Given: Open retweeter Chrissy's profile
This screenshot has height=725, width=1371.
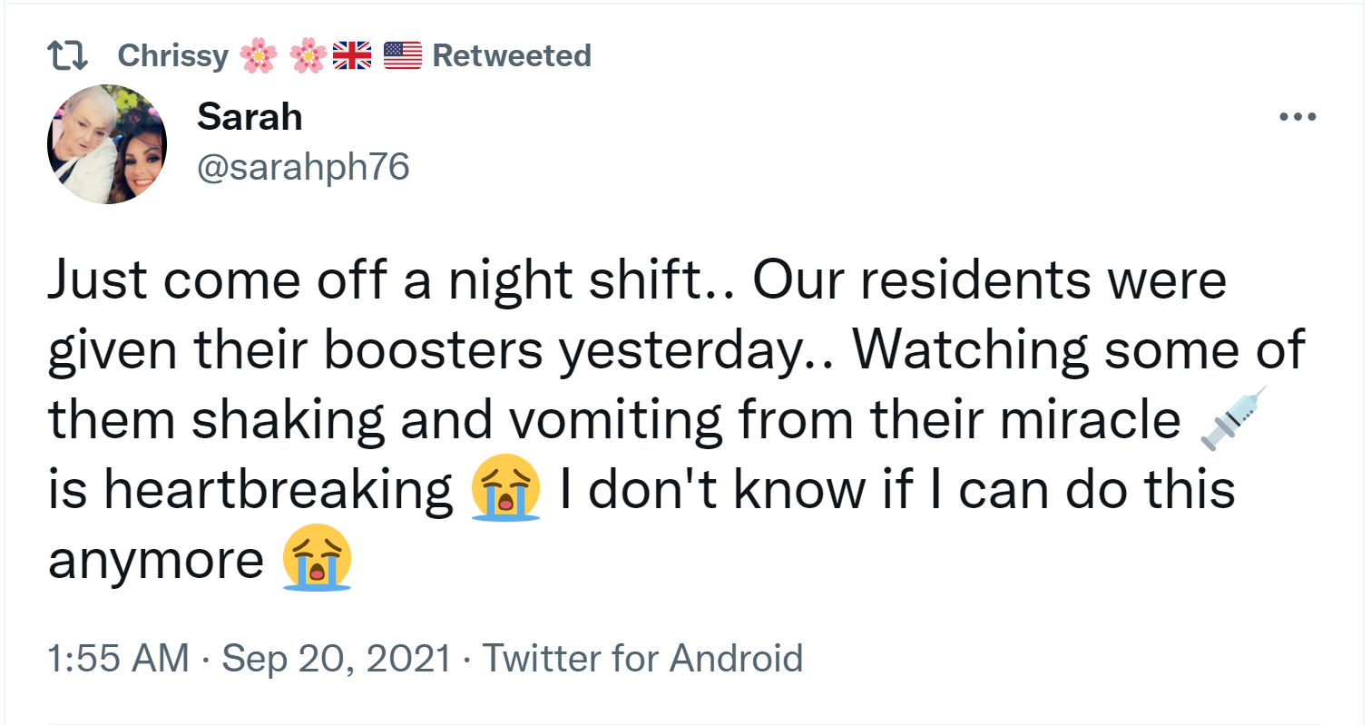Looking at the screenshot, I should tap(173, 56).
